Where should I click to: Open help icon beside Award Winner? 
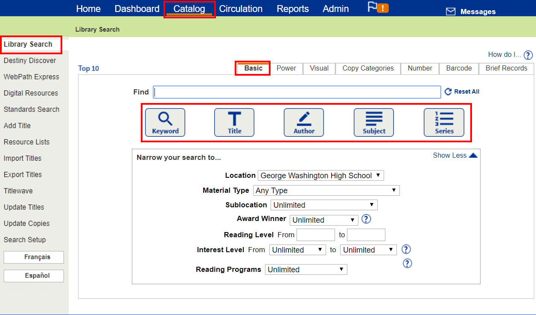366,219
